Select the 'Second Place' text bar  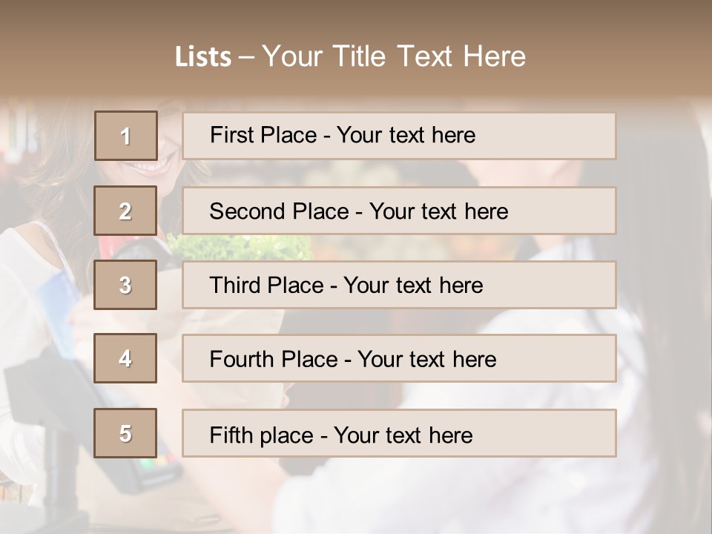pyautogui.click(x=399, y=211)
